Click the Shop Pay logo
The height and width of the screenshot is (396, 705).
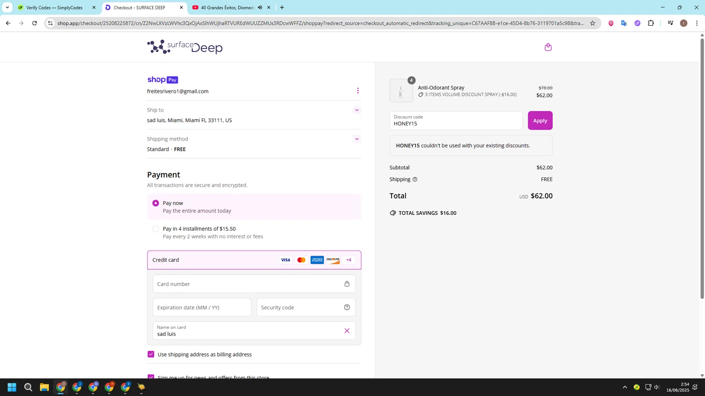pos(163,80)
